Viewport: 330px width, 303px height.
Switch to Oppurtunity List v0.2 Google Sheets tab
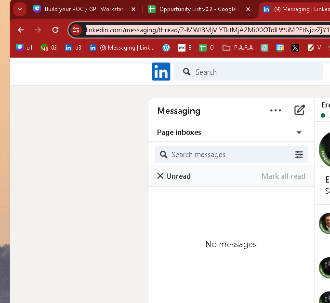(194, 9)
